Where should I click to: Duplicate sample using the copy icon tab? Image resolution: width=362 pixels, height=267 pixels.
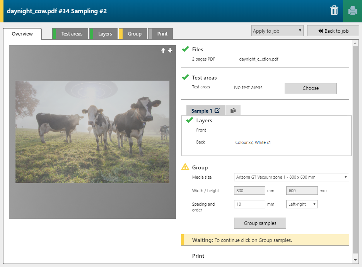(233, 111)
